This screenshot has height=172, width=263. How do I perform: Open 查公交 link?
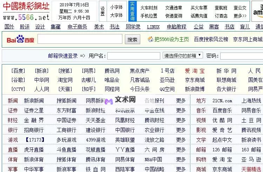point(240,8)
